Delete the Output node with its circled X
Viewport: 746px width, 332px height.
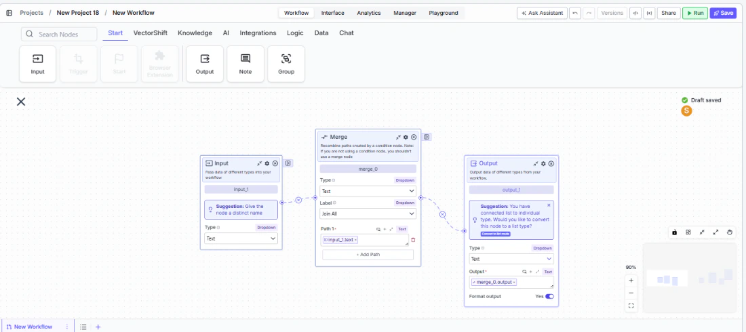(x=551, y=163)
